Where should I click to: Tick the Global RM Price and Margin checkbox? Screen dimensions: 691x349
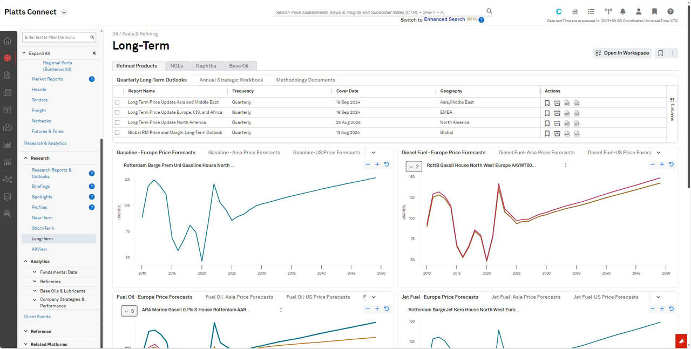[x=117, y=133]
